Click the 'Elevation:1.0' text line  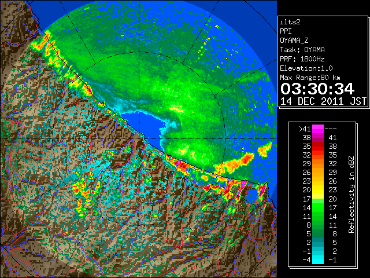point(306,68)
